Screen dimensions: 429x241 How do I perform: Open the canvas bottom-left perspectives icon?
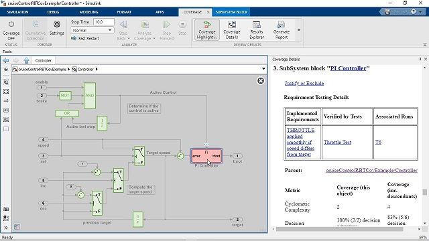tap(17, 227)
